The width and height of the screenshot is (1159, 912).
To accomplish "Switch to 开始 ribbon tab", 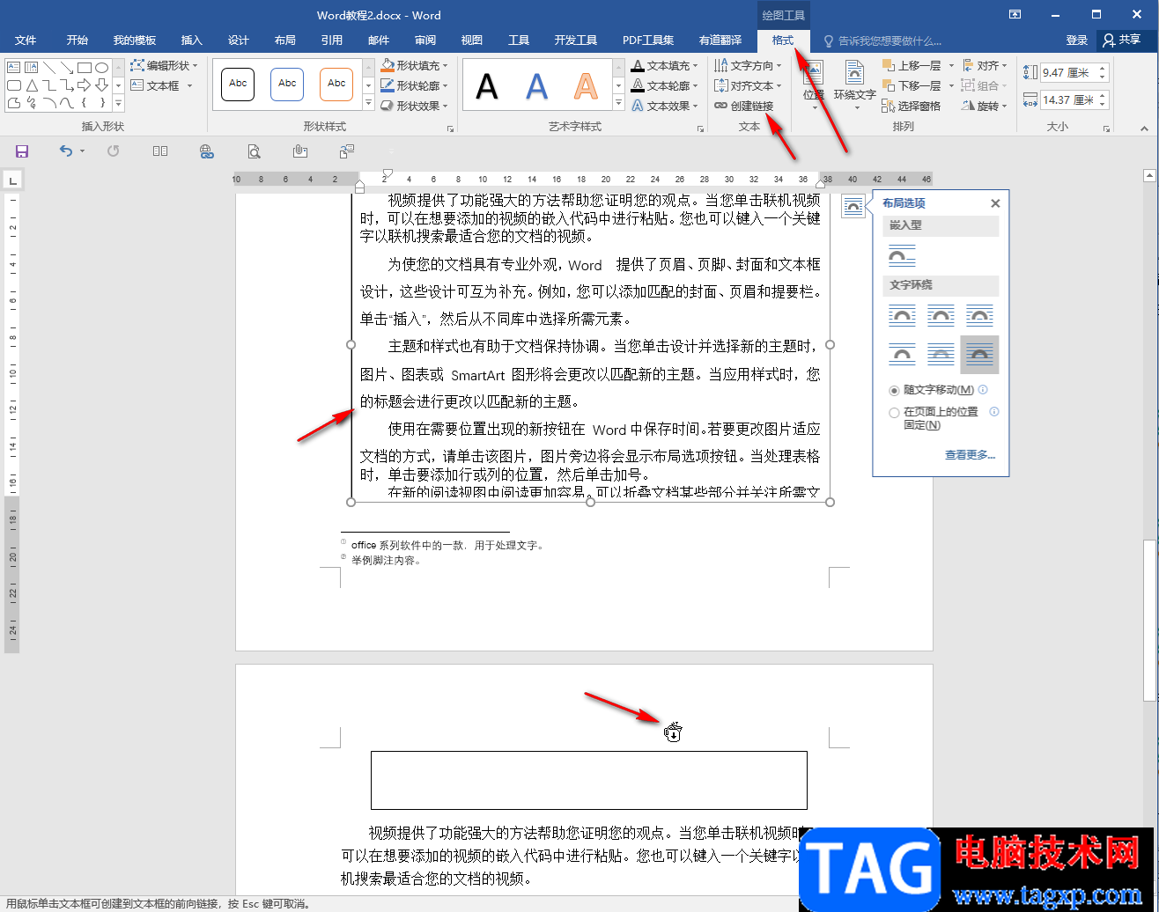I will [x=78, y=40].
